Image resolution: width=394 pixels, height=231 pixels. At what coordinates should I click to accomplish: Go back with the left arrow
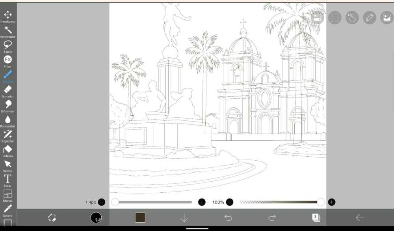pyautogui.click(x=360, y=218)
